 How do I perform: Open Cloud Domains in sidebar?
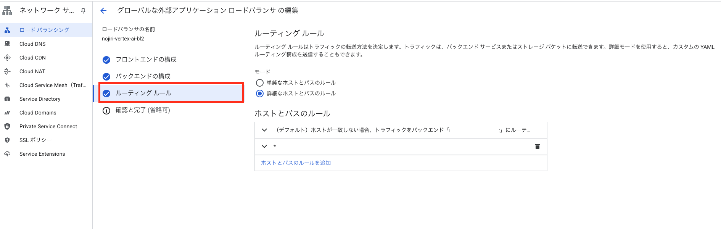click(38, 113)
